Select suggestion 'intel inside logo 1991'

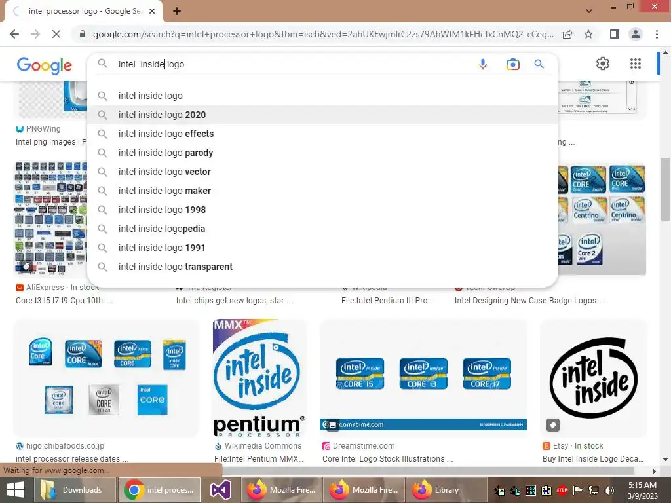click(322, 248)
